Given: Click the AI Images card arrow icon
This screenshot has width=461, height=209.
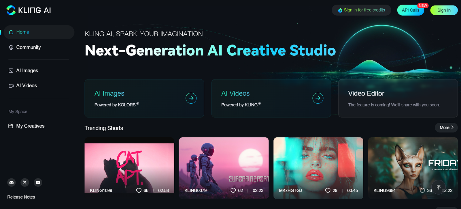Looking at the screenshot, I should point(191,98).
